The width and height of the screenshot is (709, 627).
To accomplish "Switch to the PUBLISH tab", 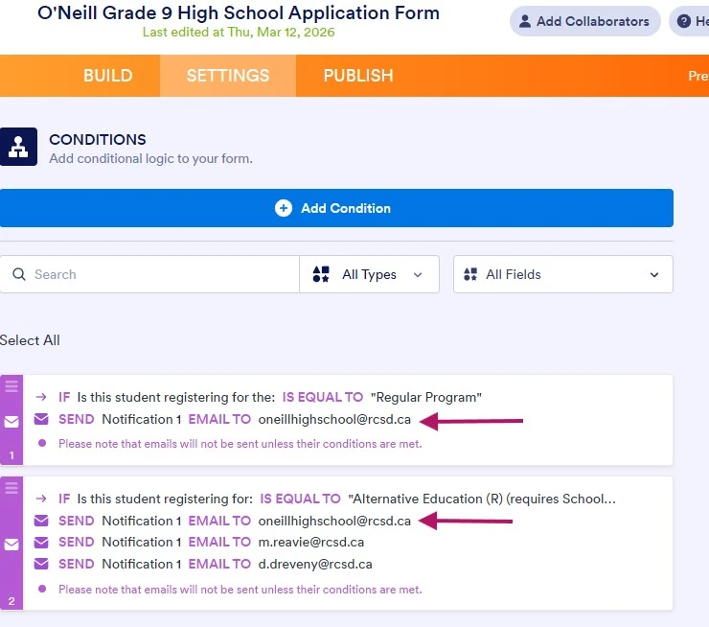I will coord(358,76).
